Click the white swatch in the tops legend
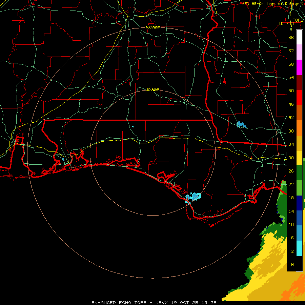 click(x=299, y=37)
